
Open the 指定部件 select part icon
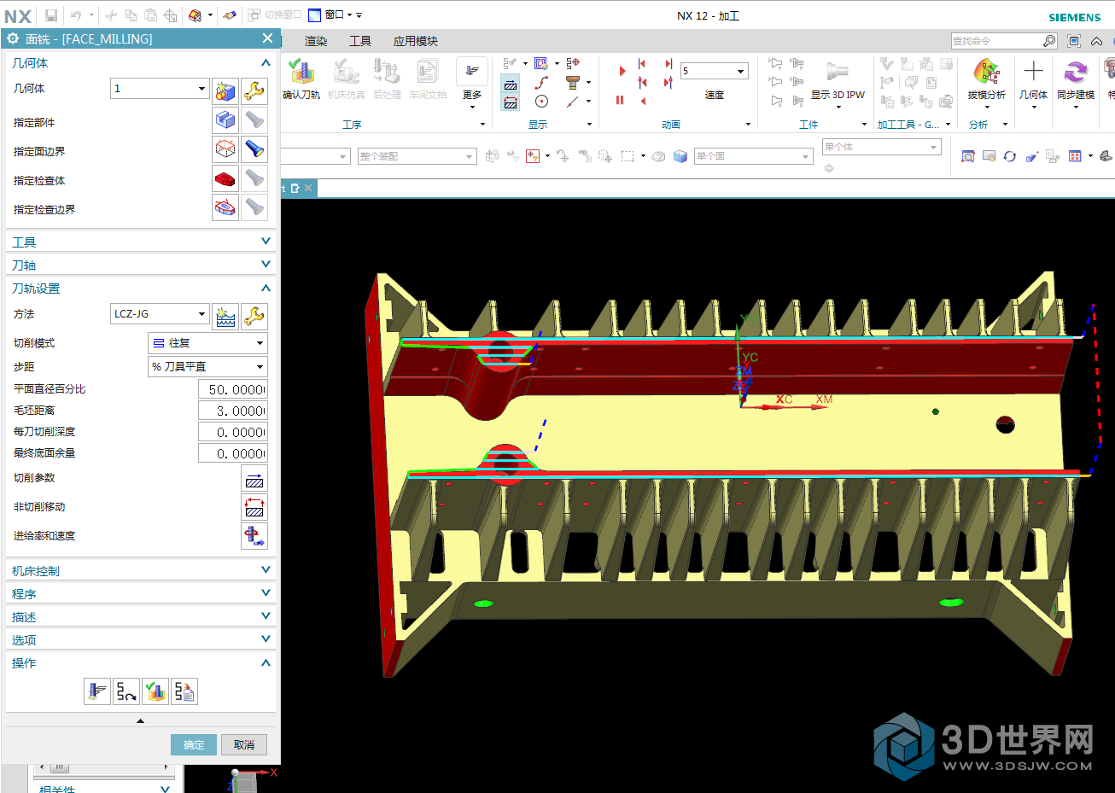(225, 120)
